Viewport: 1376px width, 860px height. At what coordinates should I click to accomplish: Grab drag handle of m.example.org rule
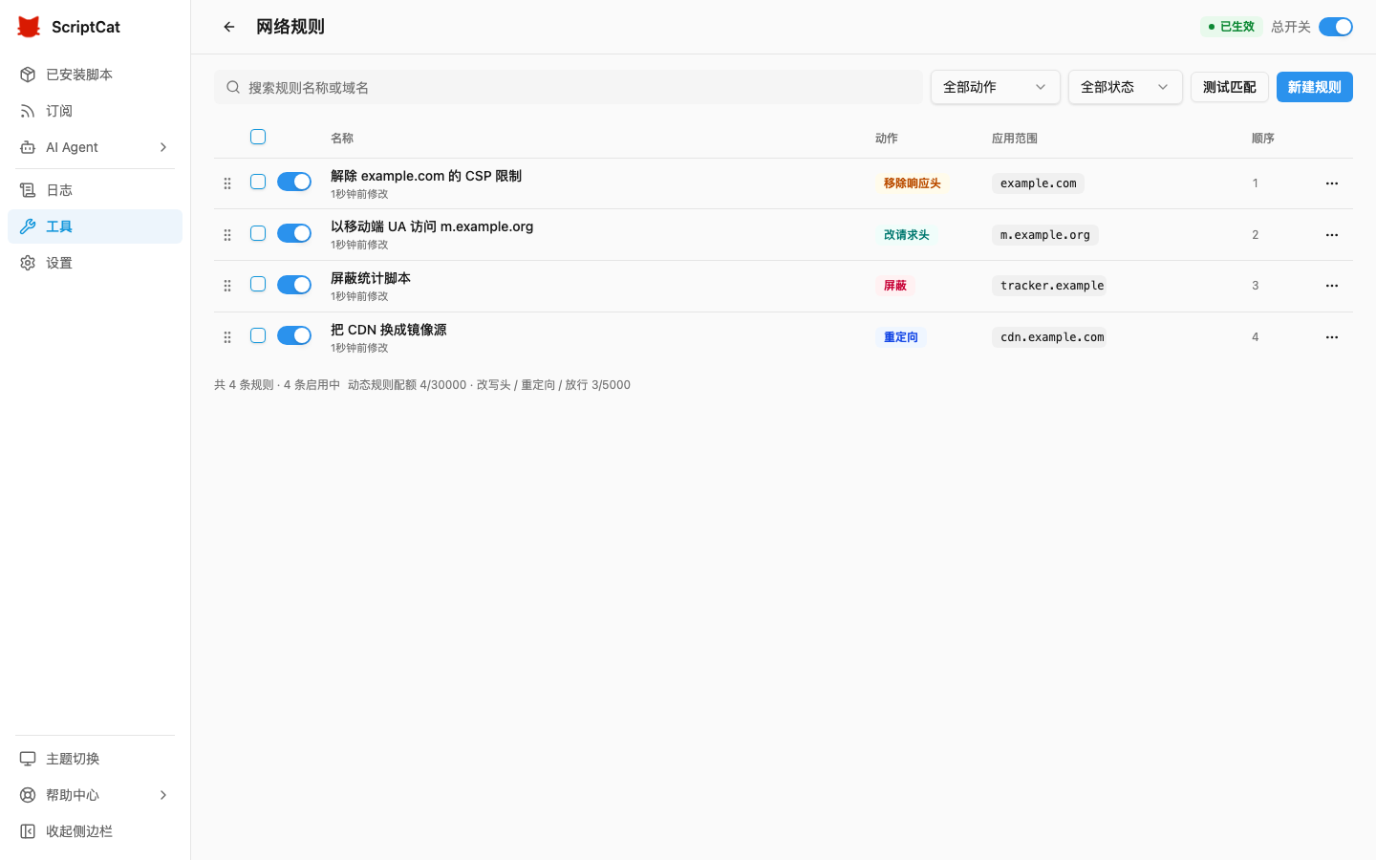(x=227, y=235)
